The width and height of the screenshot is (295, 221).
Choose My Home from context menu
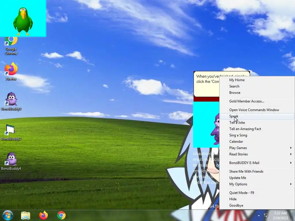[257, 80]
